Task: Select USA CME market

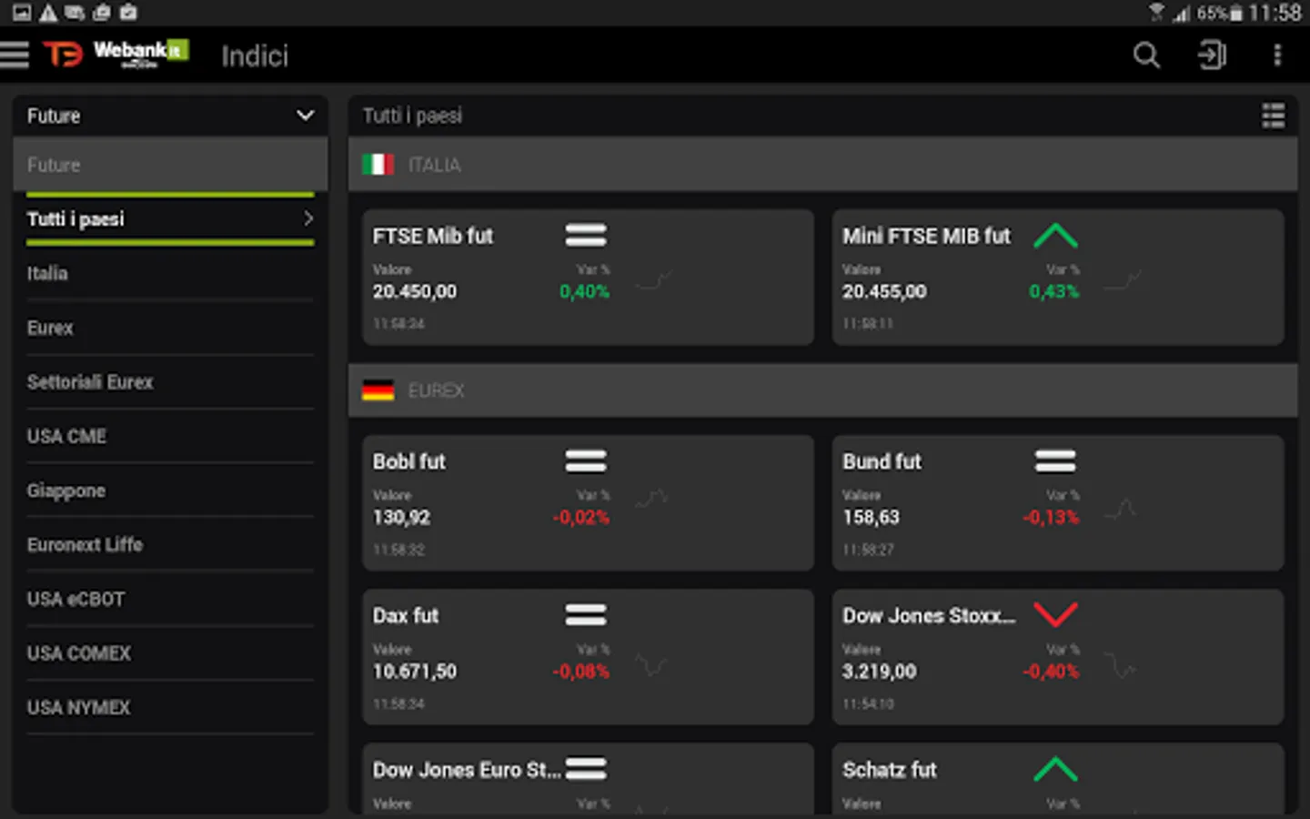Action: [170, 436]
